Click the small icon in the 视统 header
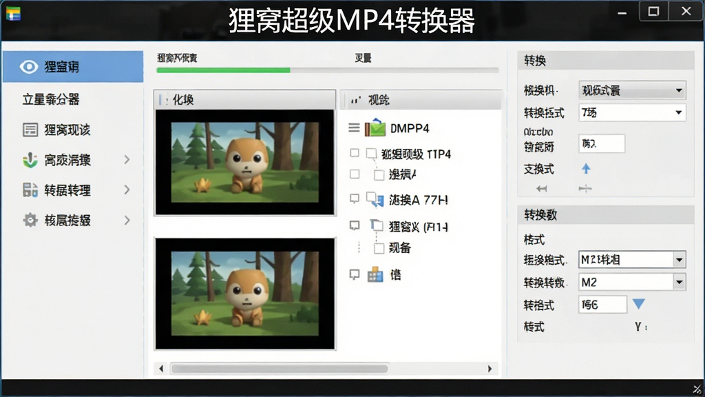 [356, 100]
